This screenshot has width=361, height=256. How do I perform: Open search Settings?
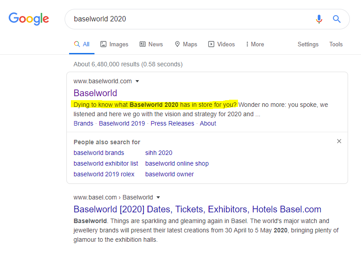pos(308,44)
